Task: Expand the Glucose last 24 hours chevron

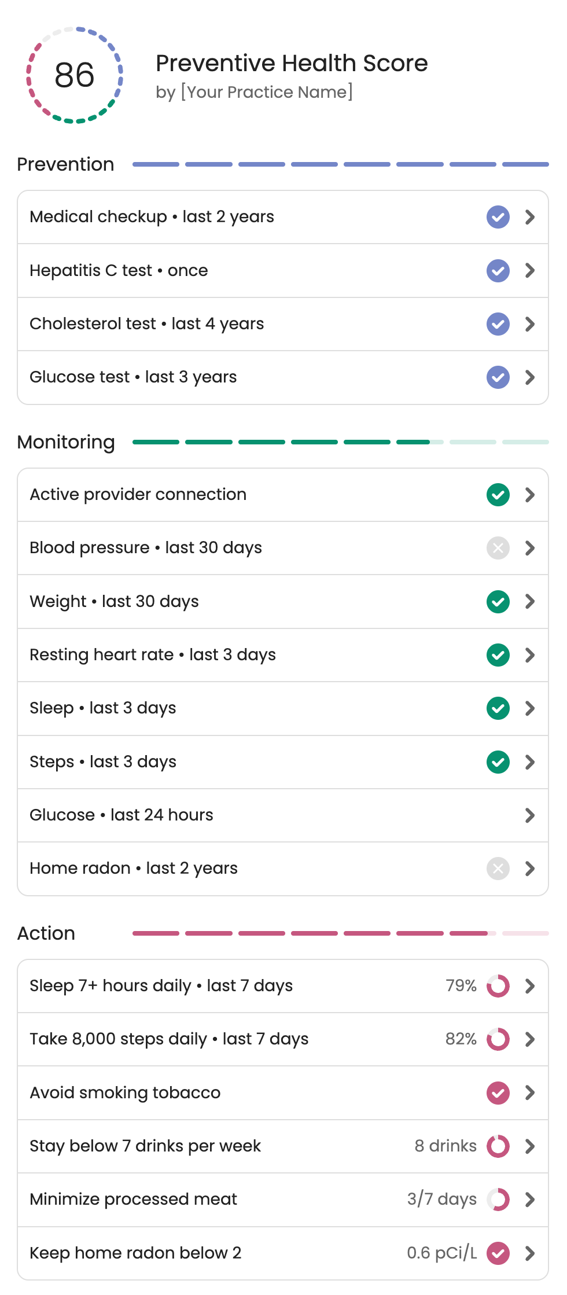Action: click(529, 815)
